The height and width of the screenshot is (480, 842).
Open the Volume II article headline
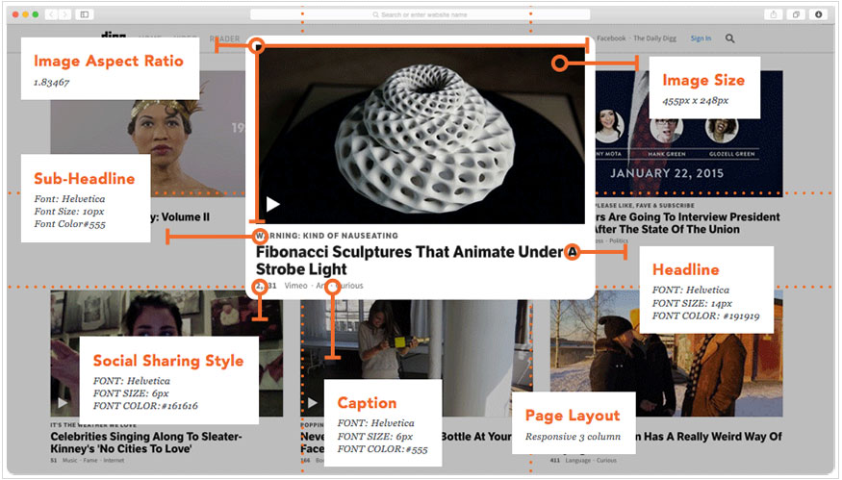[x=180, y=217]
